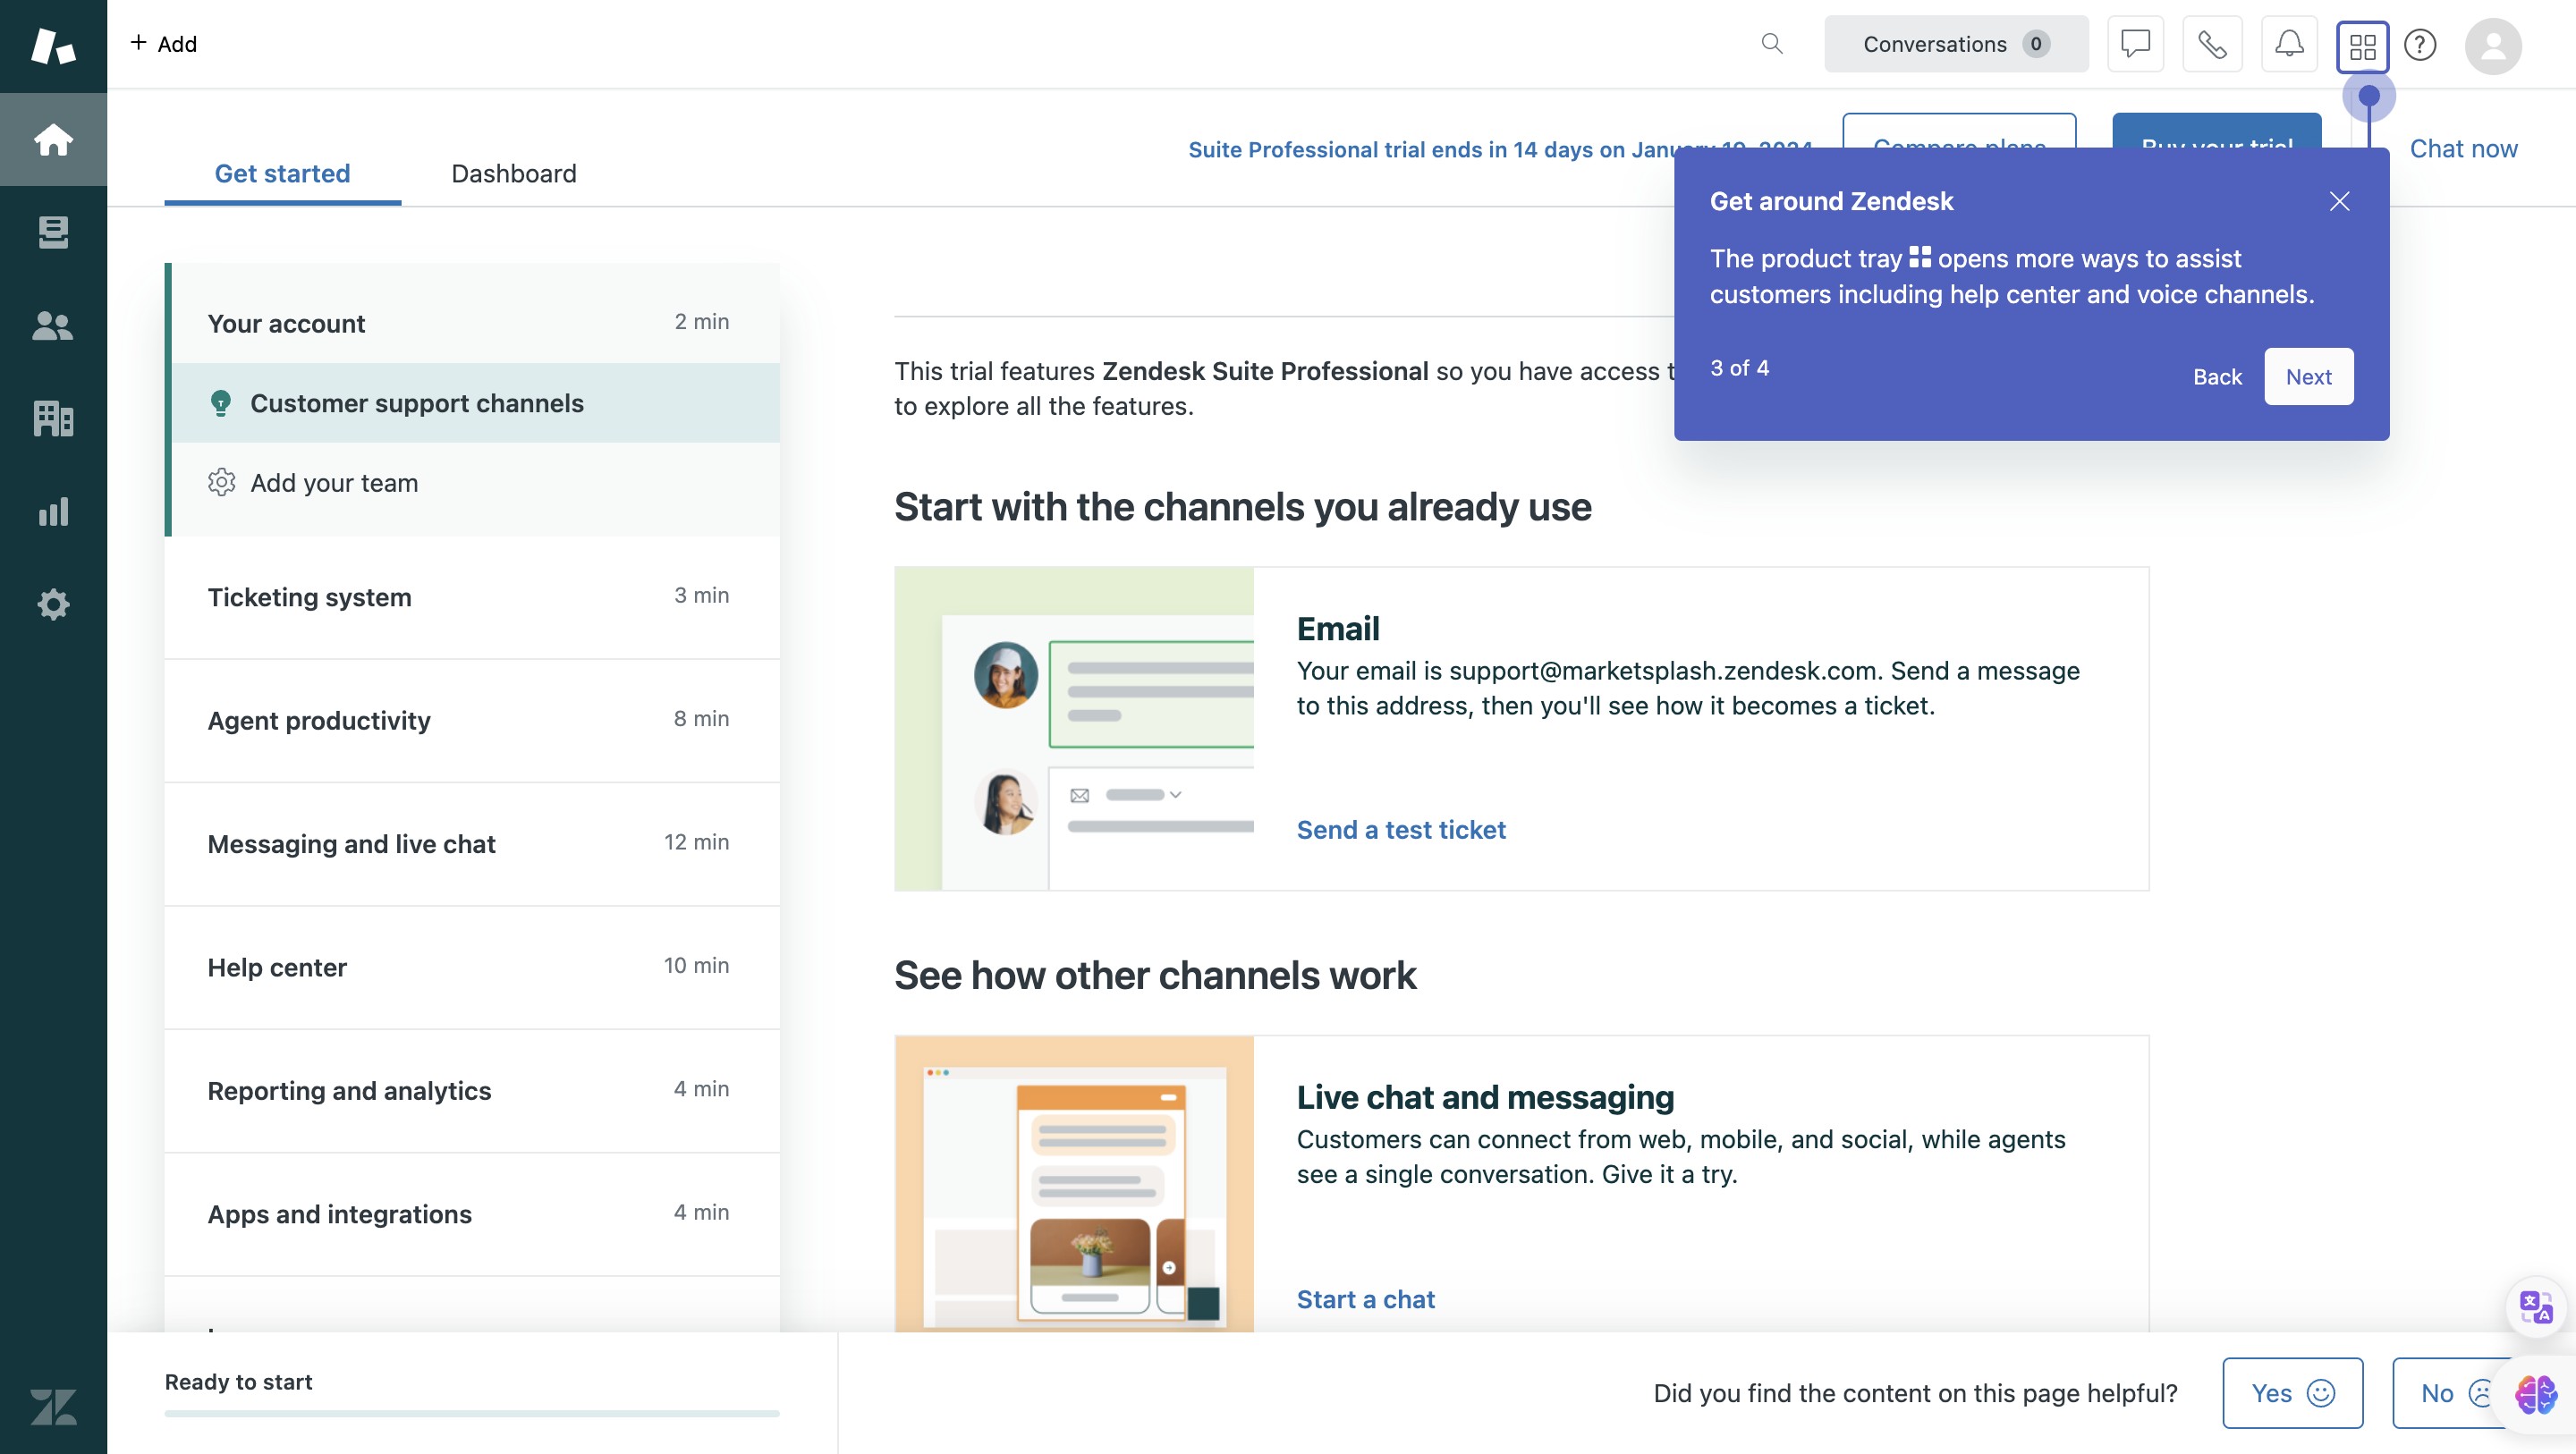Viewport: 2576px width, 1454px height.
Task: Open the Views ticket list icon in sidebar
Action: [x=53, y=232]
